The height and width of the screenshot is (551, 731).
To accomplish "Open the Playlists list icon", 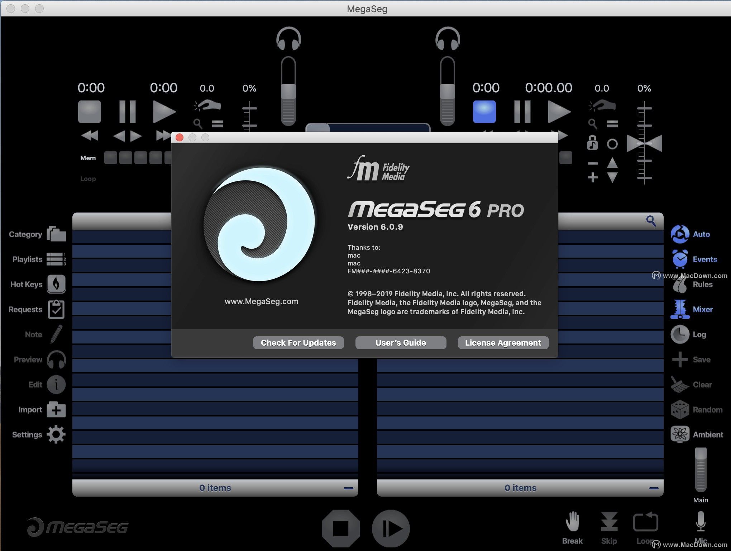I will pyautogui.click(x=56, y=259).
